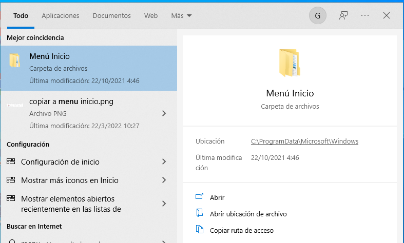Expand arrow next to Configuración de inicio
Viewport: 404px width, 243px height.
click(x=164, y=161)
